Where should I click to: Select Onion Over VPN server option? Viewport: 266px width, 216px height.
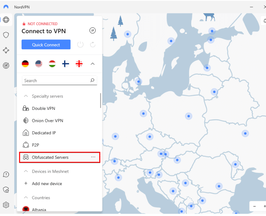47,121
